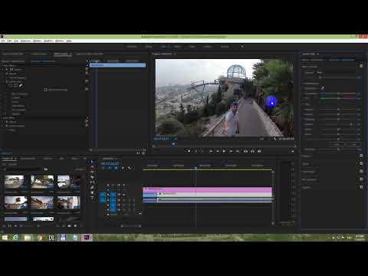Expand the Creative section in Lumetri Color
This screenshot has height=276, width=368.
(306, 156)
